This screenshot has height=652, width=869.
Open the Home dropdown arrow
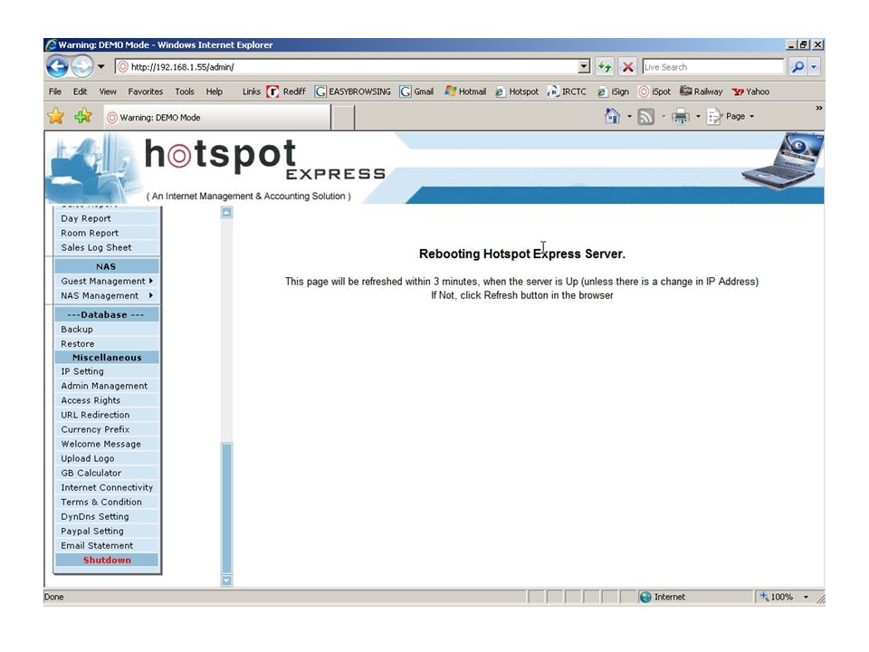(x=629, y=117)
